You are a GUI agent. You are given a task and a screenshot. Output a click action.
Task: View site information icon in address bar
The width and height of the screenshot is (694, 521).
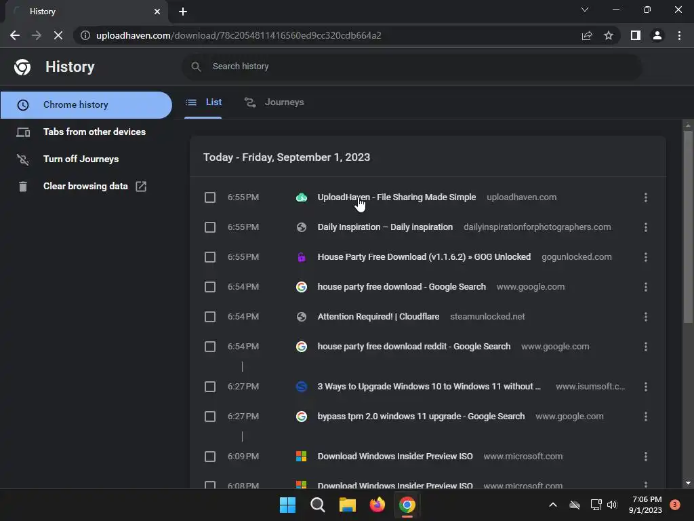[x=85, y=35]
